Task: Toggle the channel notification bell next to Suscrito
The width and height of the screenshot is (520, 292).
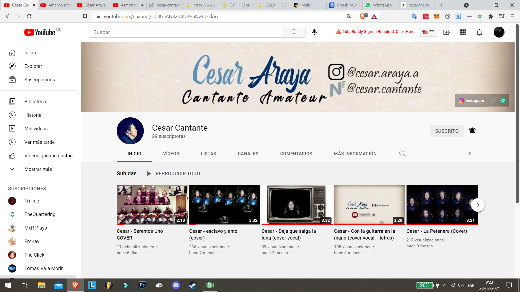Action: 472,131
